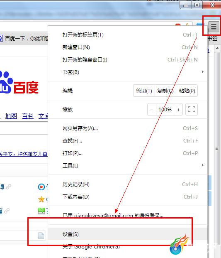Click the Baidu favicon on the tab
This screenshot has height=258, width=221.
(x=1, y=38)
